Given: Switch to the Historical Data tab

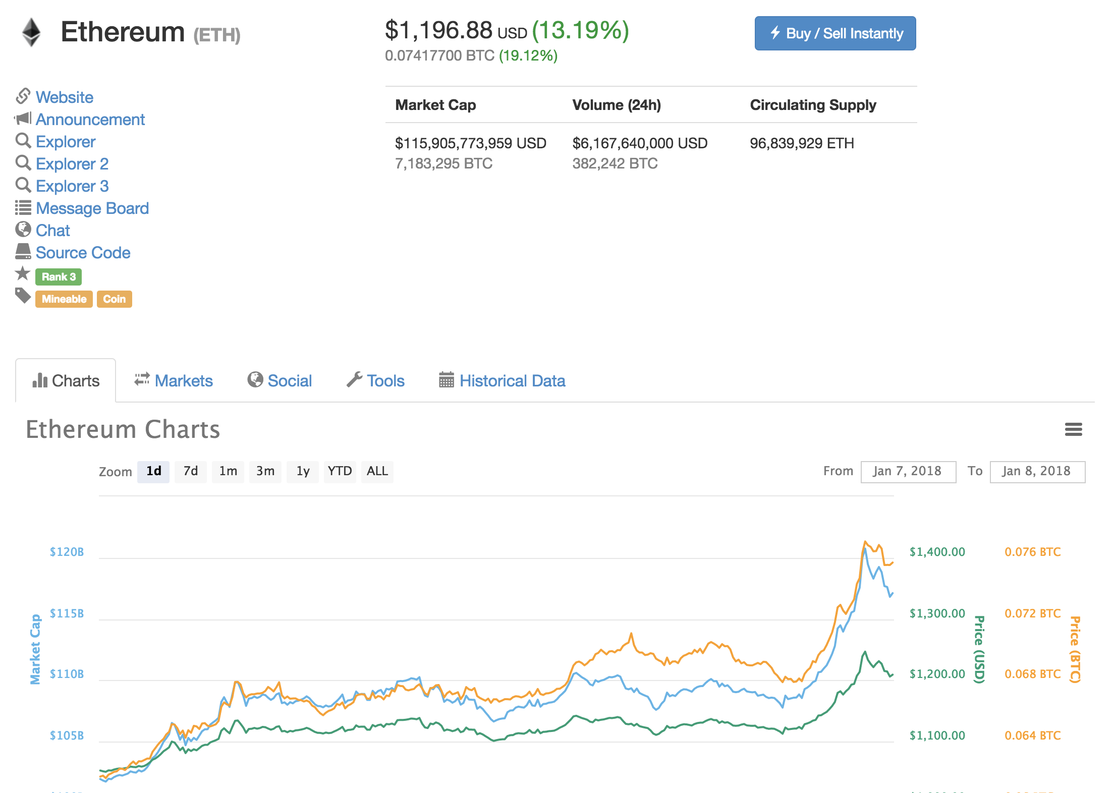Looking at the screenshot, I should (x=502, y=380).
